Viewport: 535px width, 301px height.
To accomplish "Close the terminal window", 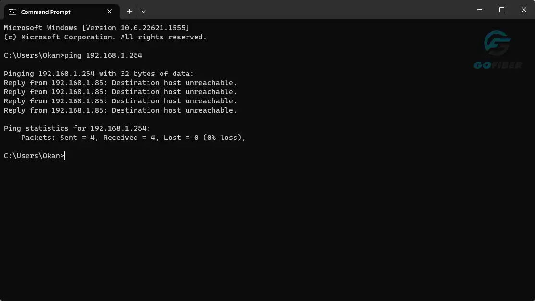I will tap(524, 10).
